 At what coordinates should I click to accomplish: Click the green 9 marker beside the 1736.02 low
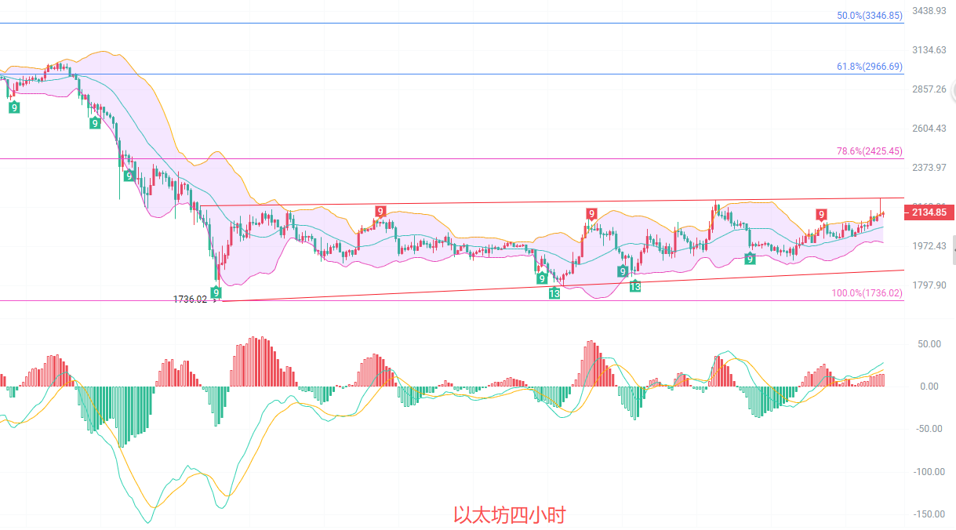coord(216,292)
